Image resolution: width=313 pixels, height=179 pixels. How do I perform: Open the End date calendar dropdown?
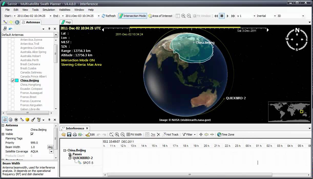[99, 16]
